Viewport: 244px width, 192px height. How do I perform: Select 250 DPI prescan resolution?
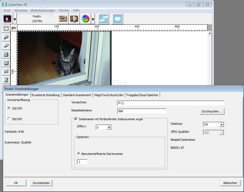pos(9,108)
